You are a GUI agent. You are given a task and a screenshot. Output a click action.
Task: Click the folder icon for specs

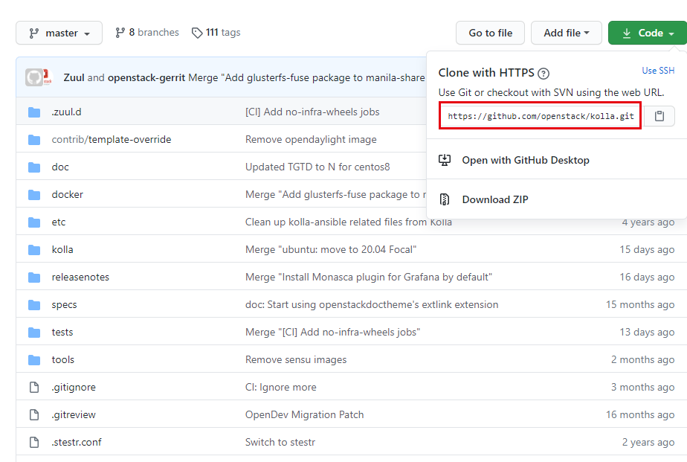click(x=34, y=305)
